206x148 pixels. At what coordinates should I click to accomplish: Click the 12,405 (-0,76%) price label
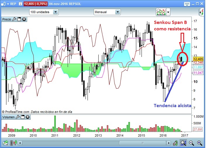pyautogui.click(x=36, y=4)
